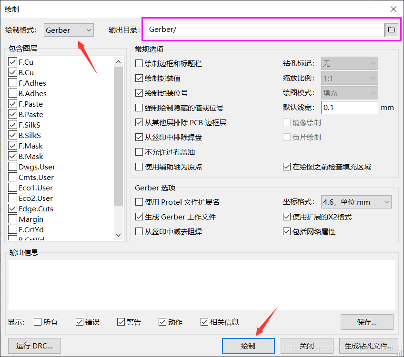404x357 pixels.
Task: Click the 运行 DRC... button
Action: coord(34,346)
